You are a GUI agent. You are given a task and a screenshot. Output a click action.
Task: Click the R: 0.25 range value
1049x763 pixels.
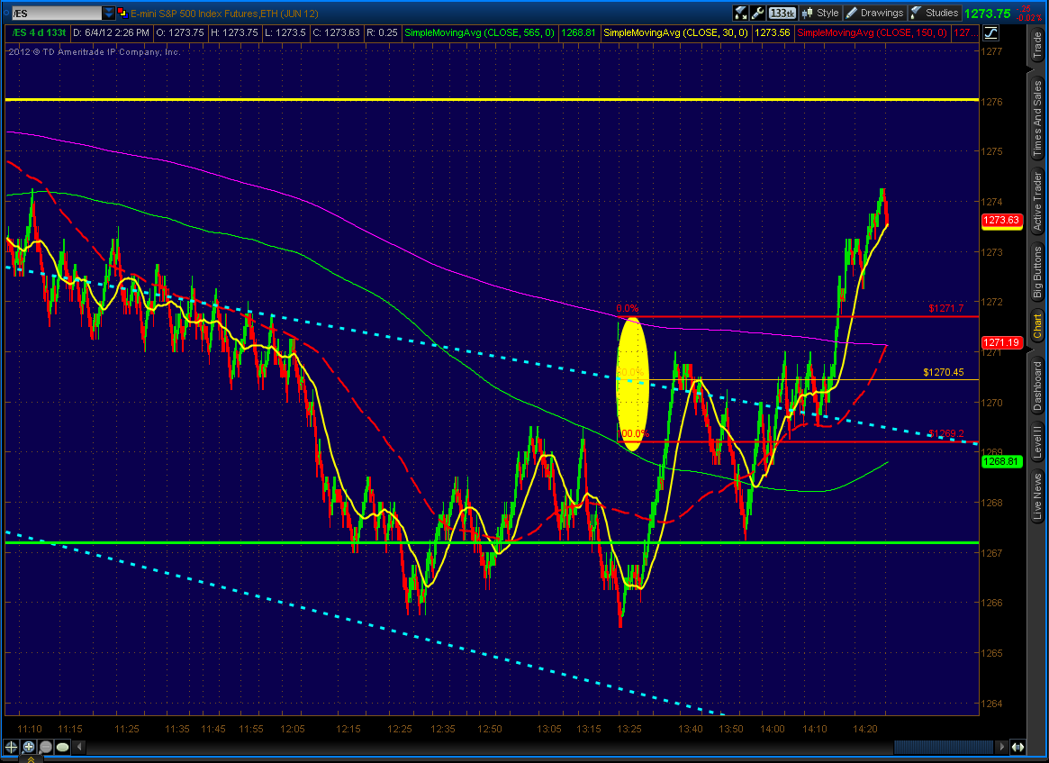tap(382, 32)
